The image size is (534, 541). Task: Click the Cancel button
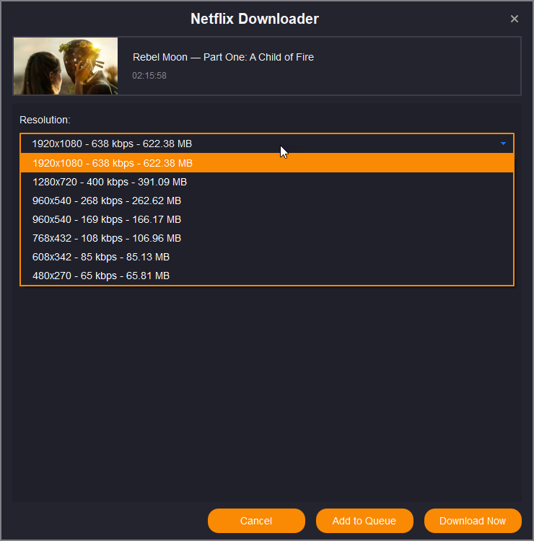click(256, 521)
